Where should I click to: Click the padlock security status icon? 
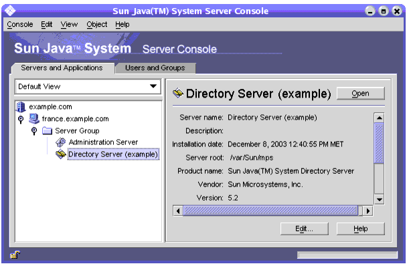click(x=15, y=255)
